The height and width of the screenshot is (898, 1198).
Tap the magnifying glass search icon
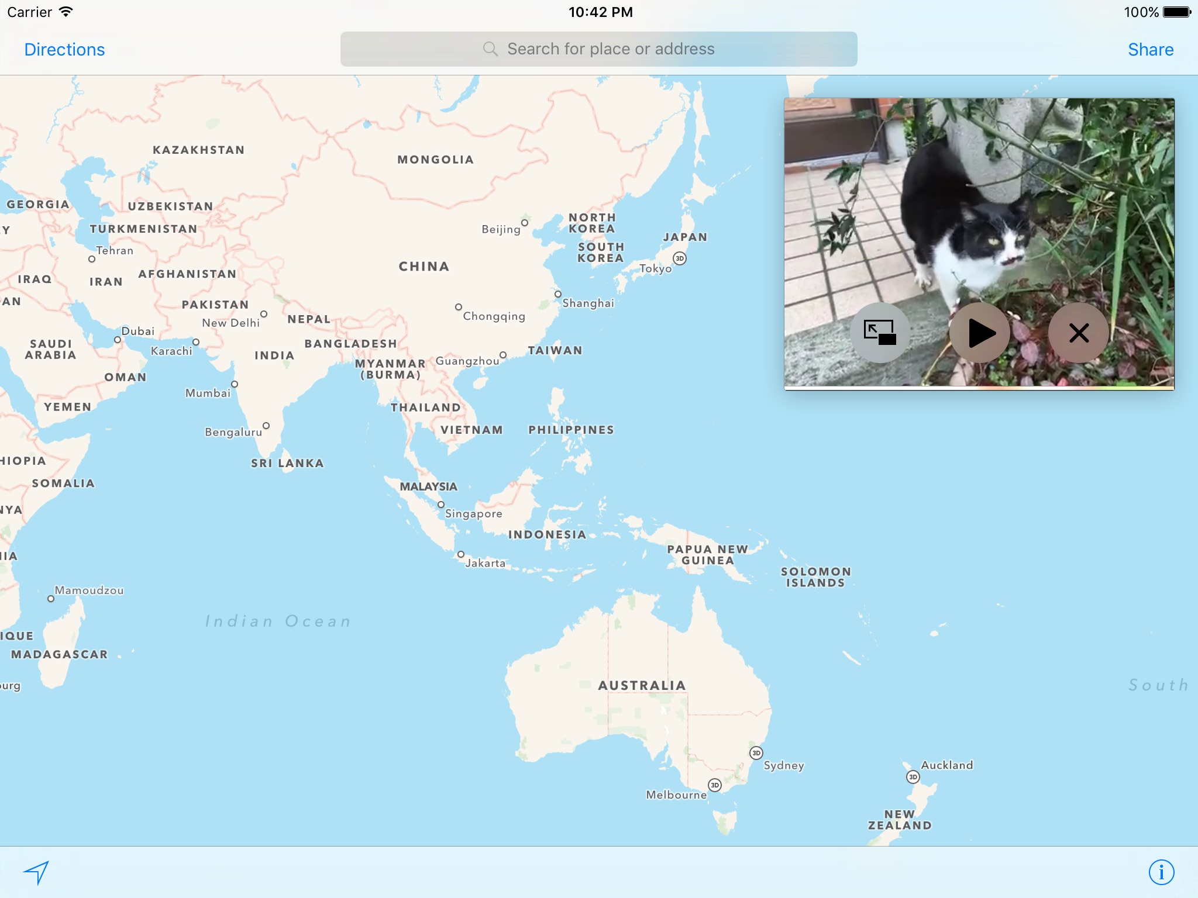click(x=490, y=49)
